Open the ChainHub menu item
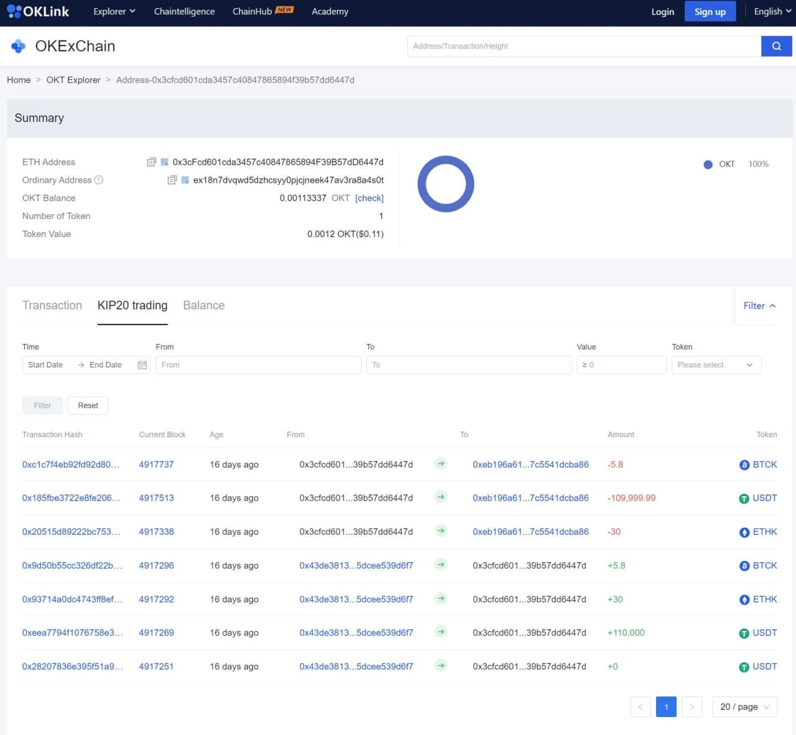796x735 pixels. point(262,11)
